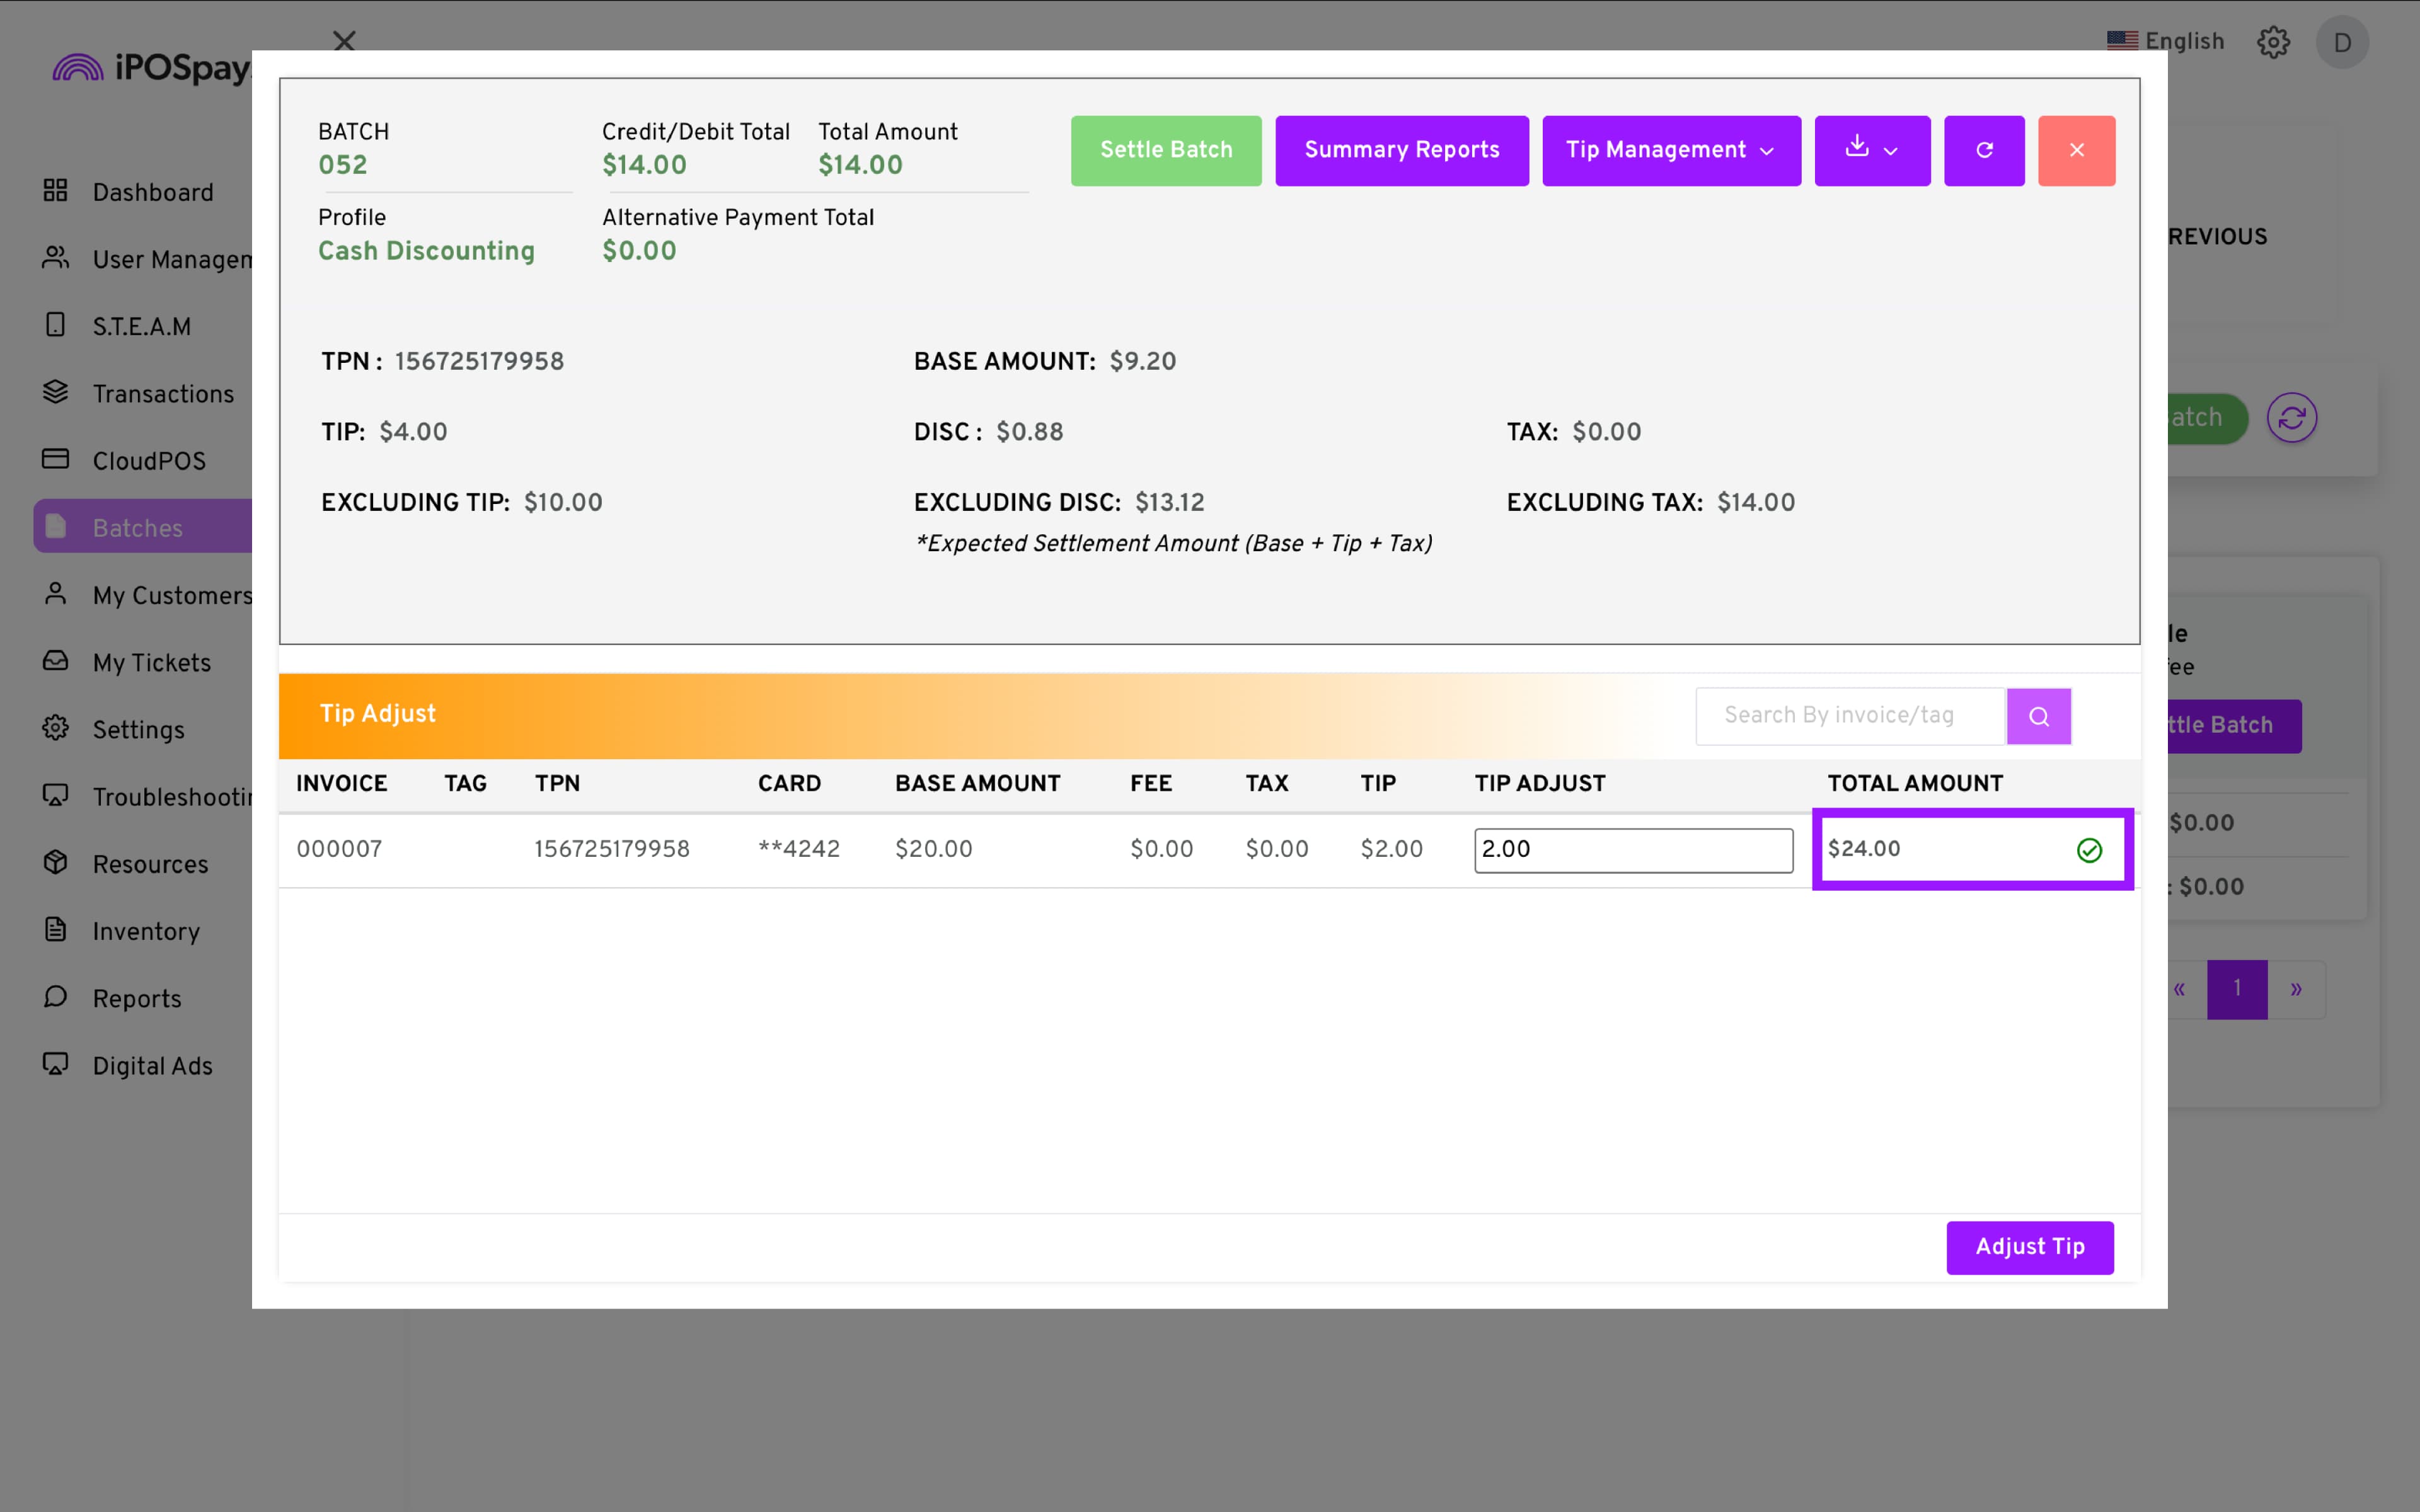Image resolution: width=2420 pixels, height=1512 pixels.
Task: Open the English language selector
Action: (2166, 42)
